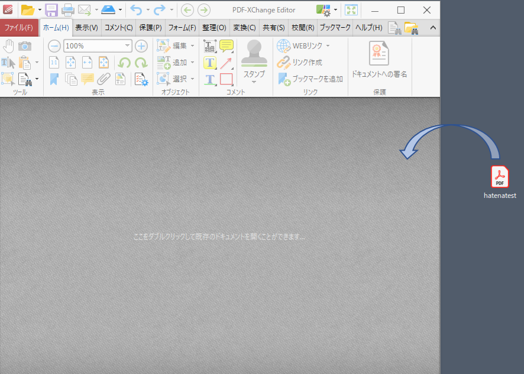Click the Undo arrow
The image size is (524, 374).
pyautogui.click(x=136, y=10)
